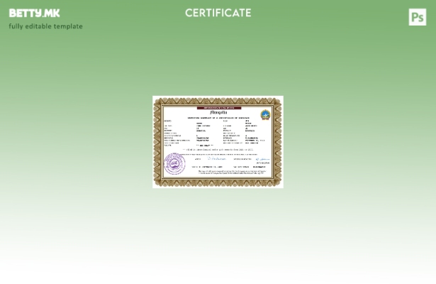The height and width of the screenshot is (284, 436).
Task: Open the certificate preview thumbnail
Action: pyautogui.click(x=218, y=141)
